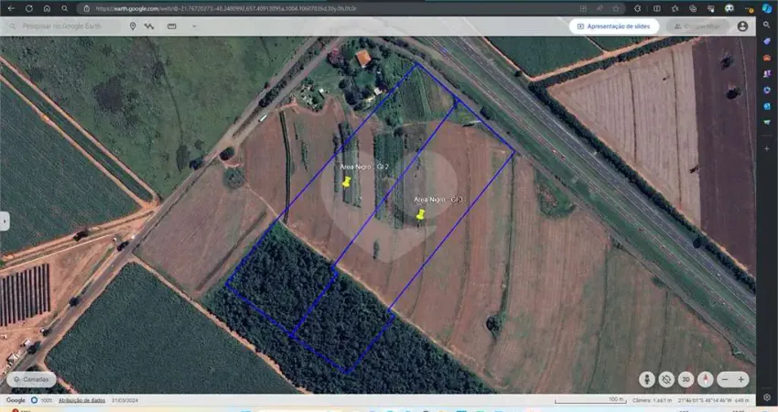
Task: Reset orientation with the compass
Action: coord(705,379)
